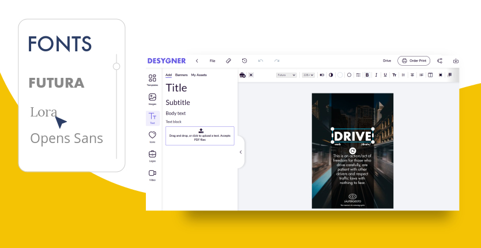Switch to the Add tab
Screen dimensions: 481x248
tap(168, 75)
